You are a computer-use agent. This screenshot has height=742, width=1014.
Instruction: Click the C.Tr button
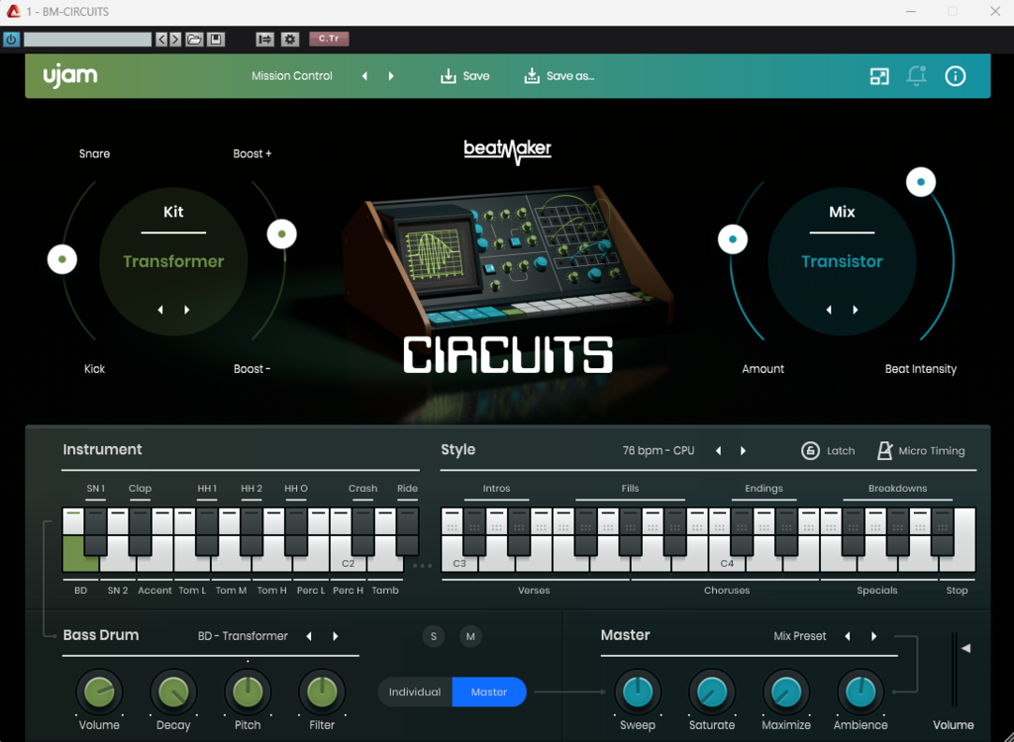pyautogui.click(x=329, y=39)
